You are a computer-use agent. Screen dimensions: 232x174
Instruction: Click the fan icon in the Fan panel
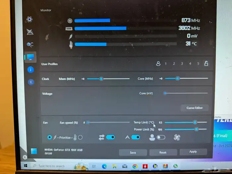tap(177, 137)
